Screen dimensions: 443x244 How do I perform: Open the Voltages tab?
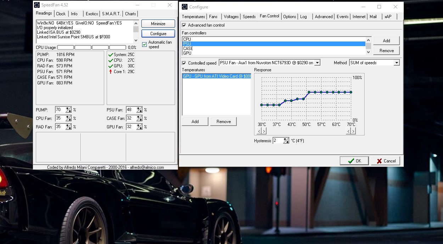point(231,17)
